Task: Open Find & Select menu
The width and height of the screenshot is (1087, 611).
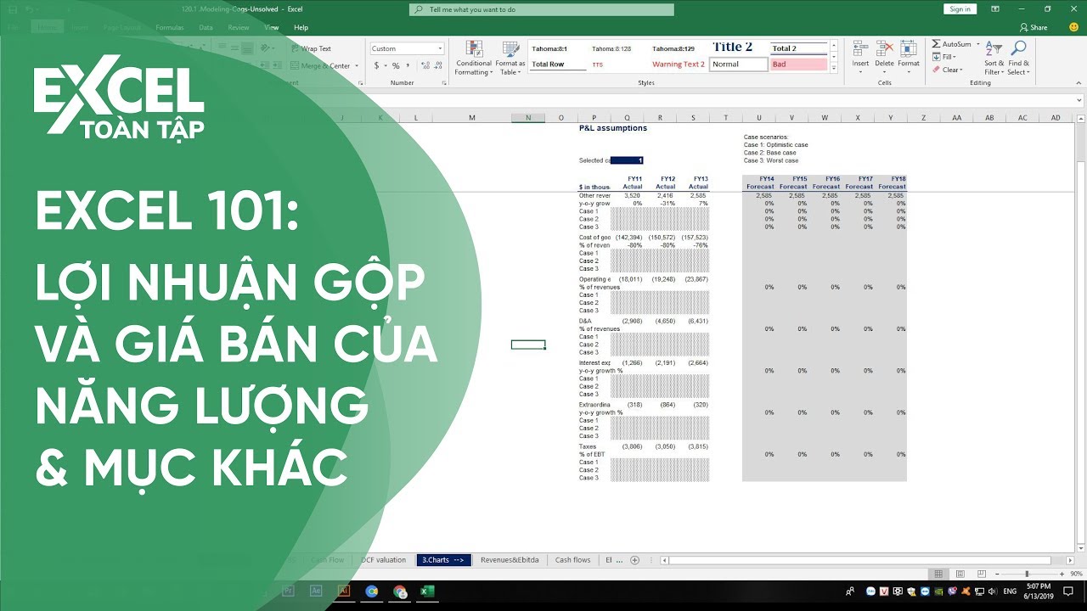Action: [x=1019, y=58]
